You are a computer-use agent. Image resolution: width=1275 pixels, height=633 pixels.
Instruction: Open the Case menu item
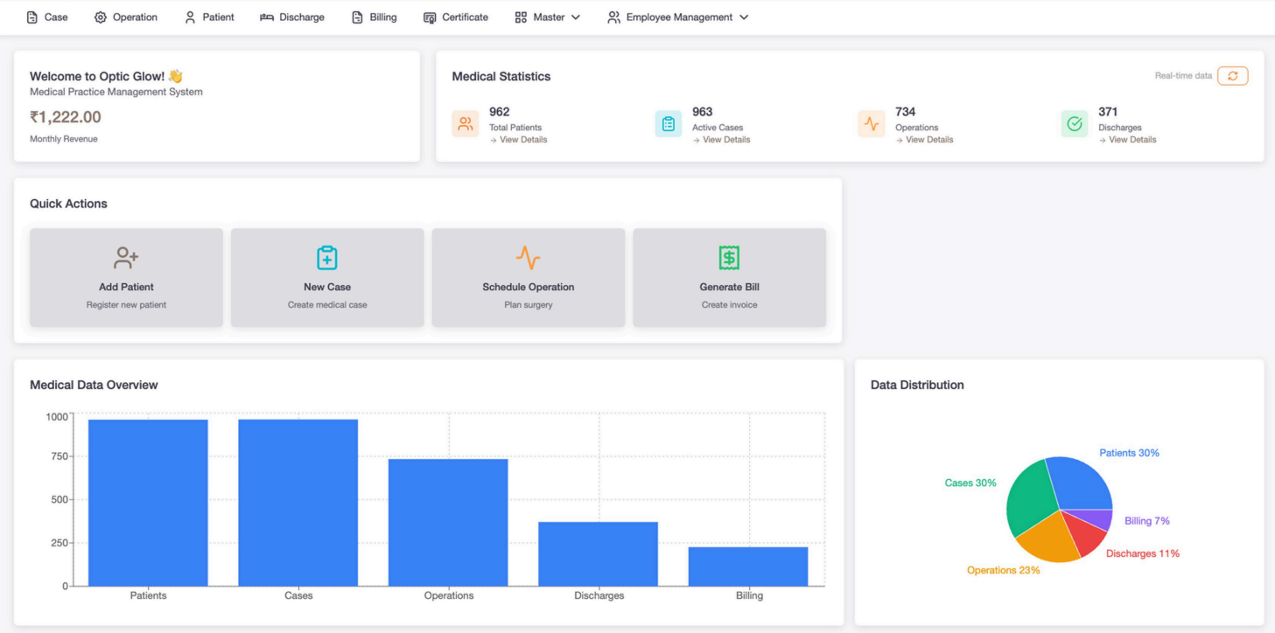[x=47, y=17]
